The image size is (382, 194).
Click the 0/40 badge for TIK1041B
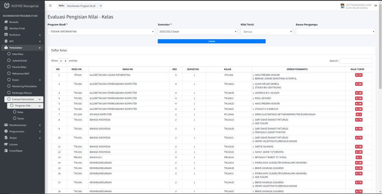tap(358, 168)
